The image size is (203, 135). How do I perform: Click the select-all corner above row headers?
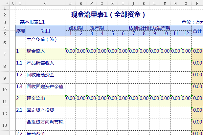click(5, 4)
